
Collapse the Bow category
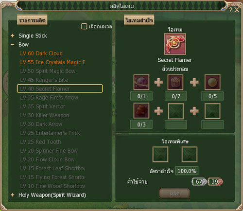(x=13, y=44)
